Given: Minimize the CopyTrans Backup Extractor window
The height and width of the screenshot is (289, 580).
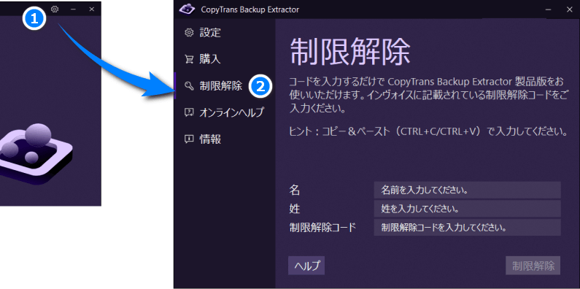Looking at the screenshot, I should click(548, 9).
